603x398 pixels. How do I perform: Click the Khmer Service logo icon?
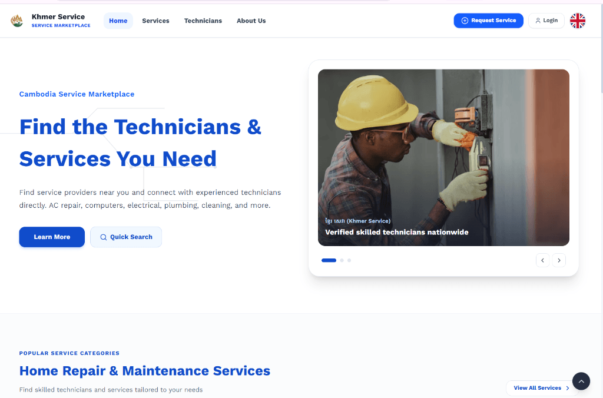coord(16,21)
